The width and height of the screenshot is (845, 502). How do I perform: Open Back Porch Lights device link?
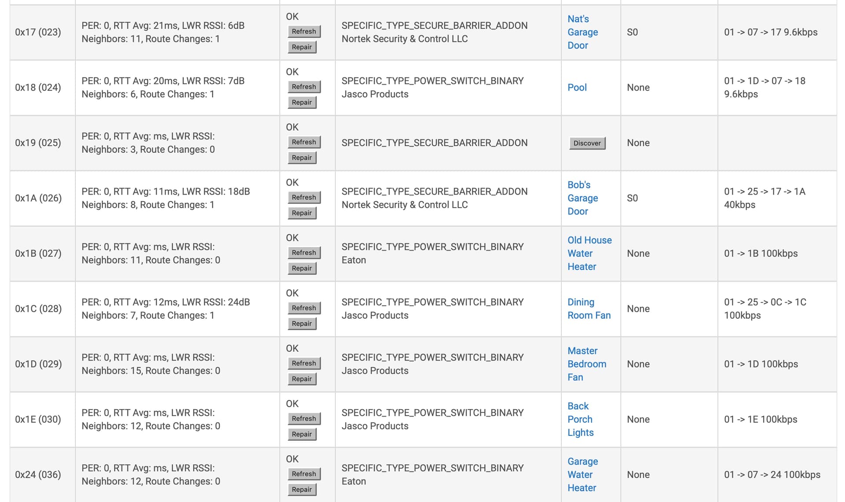(x=580, y=419)
